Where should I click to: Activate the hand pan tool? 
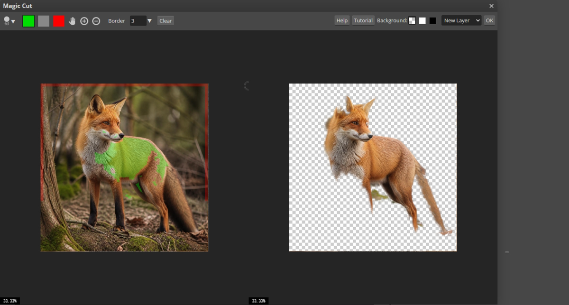(72, 21)
